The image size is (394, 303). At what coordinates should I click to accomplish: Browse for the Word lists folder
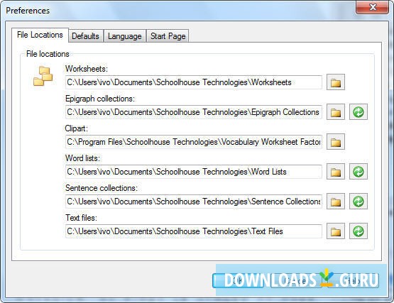click(x=336, y=171)
